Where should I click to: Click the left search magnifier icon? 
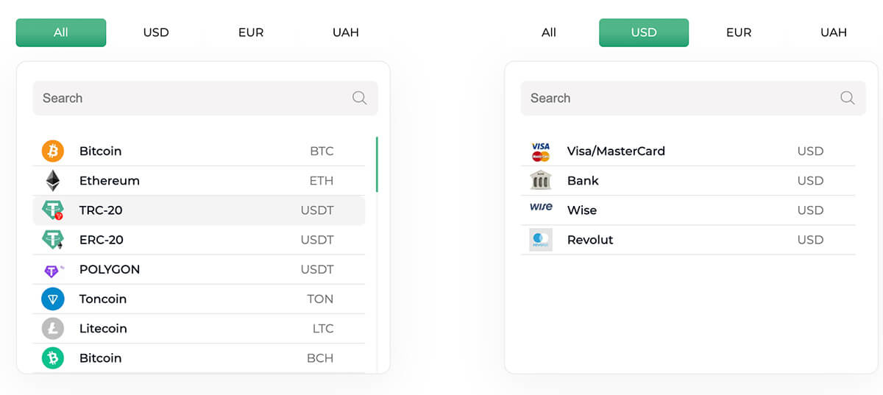(x=359, y=98)
